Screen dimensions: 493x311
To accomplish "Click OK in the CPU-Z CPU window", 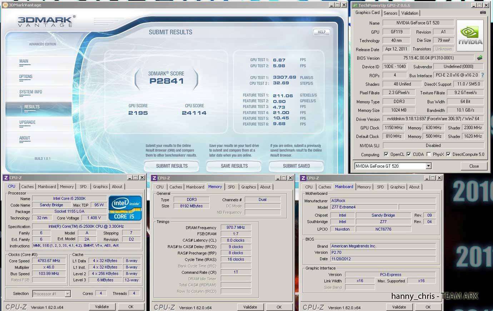I will point(131,307).
